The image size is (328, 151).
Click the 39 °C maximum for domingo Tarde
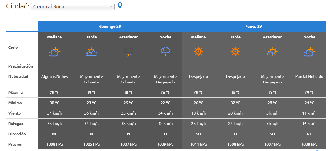91,92
